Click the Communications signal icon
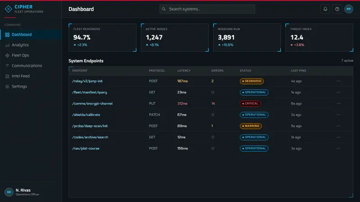Viewport: 360px width, 202px height. tap(7, 66)
